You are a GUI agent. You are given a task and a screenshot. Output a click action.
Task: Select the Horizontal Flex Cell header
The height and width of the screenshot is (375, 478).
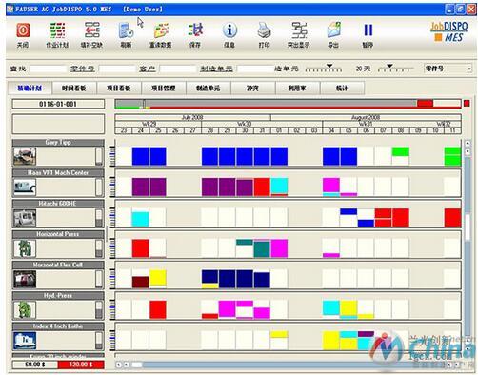(x=58, y=265)
